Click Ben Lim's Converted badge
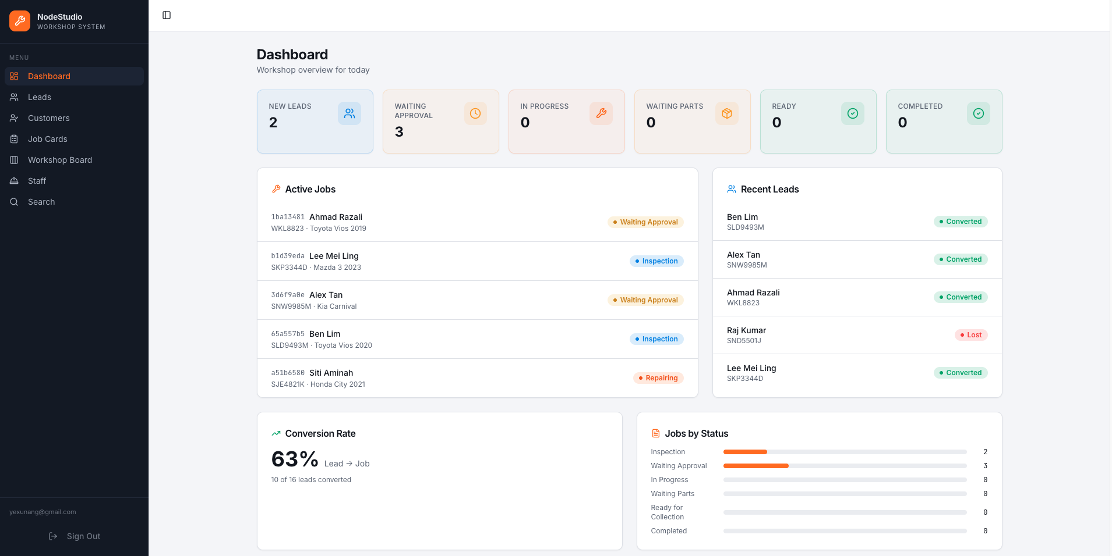 (961, 222)
